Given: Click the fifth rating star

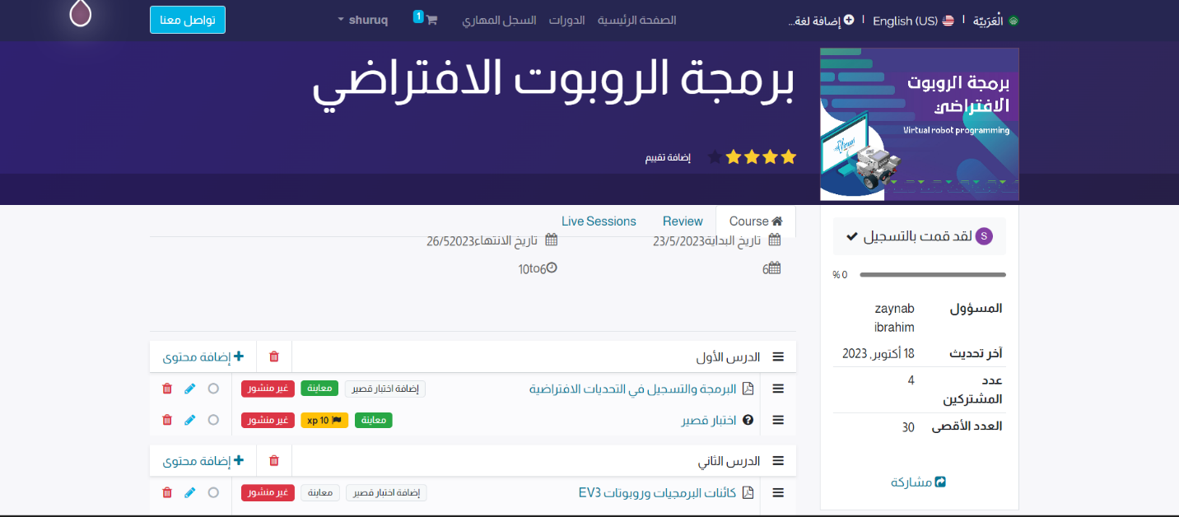Looking at the screenshot, I should pyautogui.click(x=715, y=156).
